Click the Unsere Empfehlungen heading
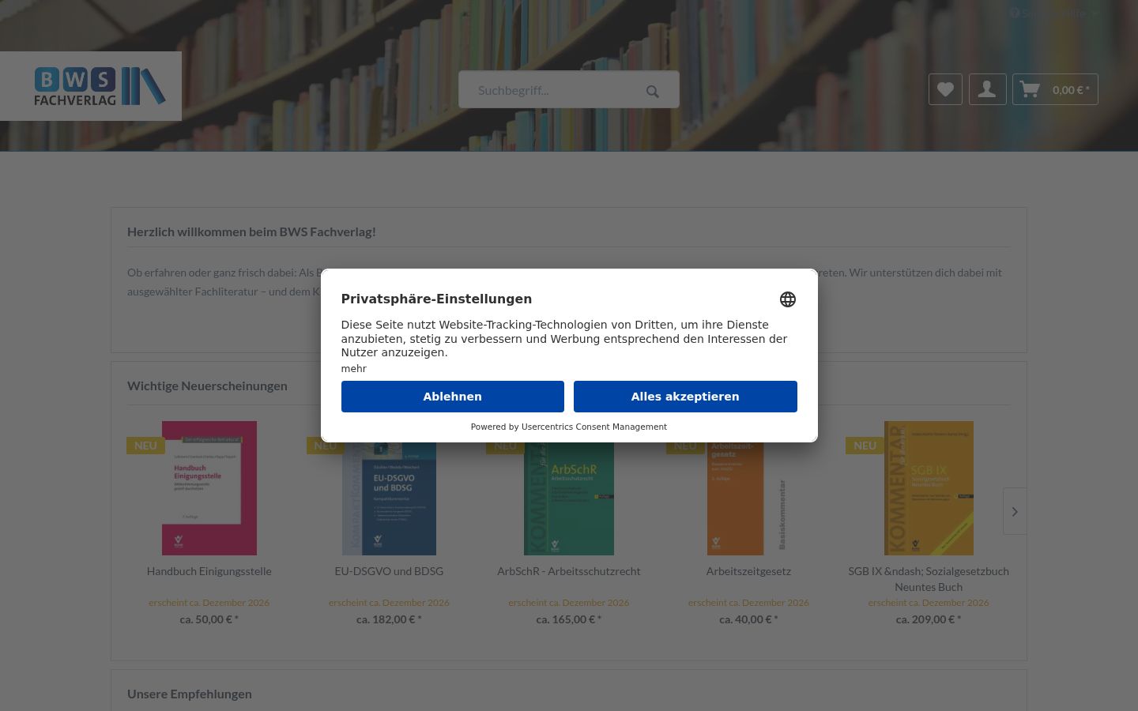 (190, 694)
